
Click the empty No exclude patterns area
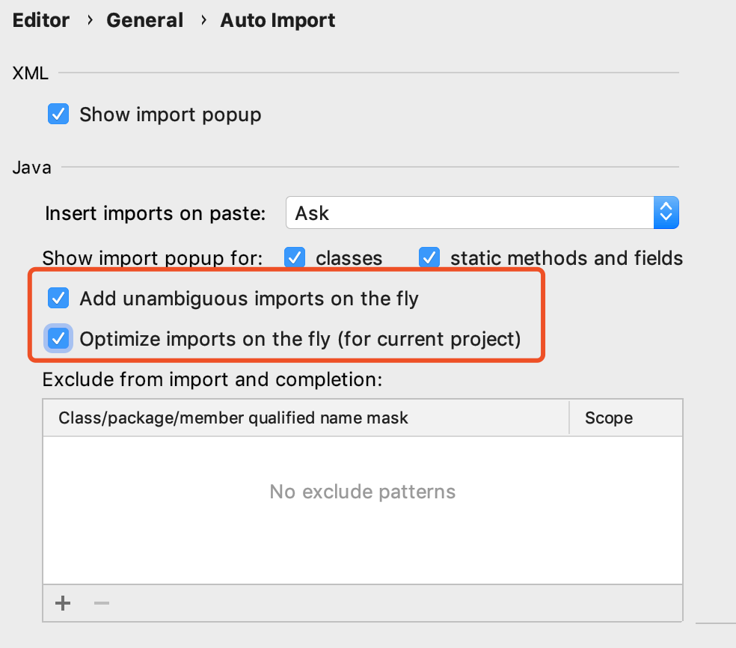coord(363,492)
